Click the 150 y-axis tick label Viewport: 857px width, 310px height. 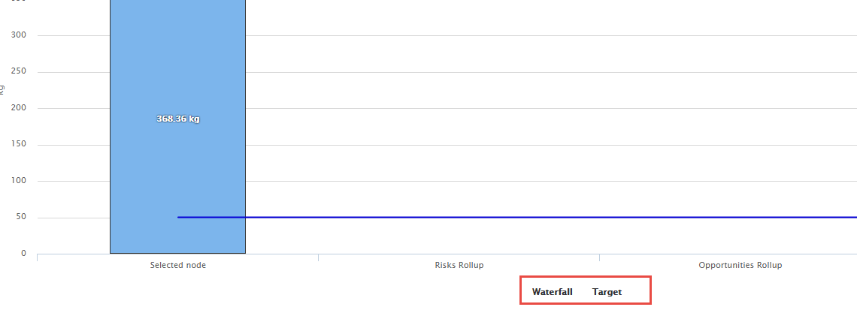point(19,145)
